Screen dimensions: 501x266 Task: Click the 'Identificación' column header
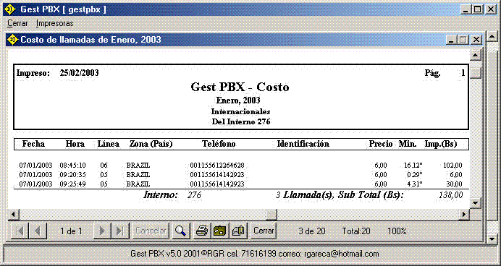303,144
